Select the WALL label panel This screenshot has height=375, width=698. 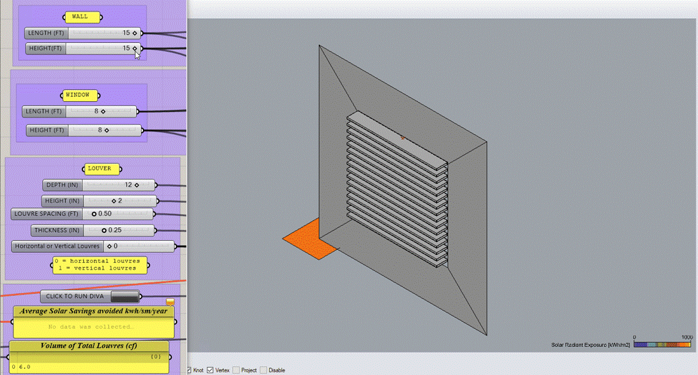coord(83,17)
